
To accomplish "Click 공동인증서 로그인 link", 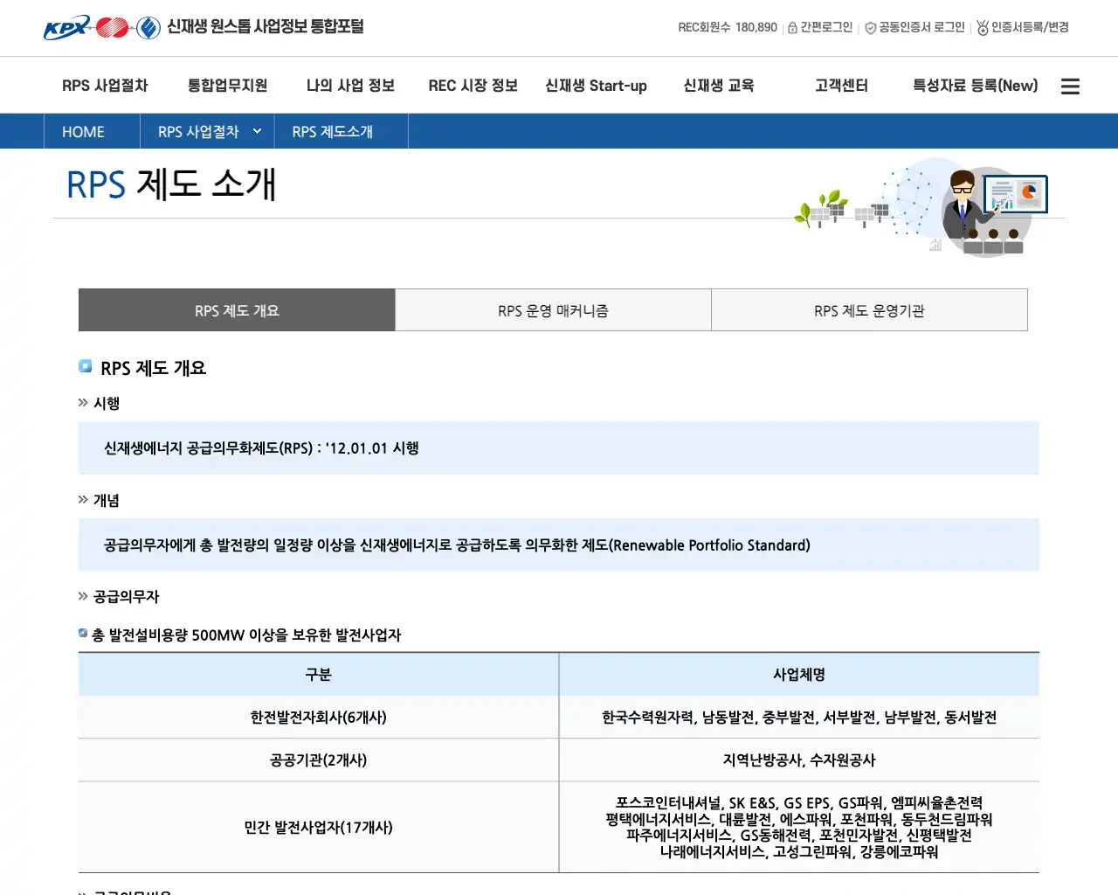I will tap(921, 28).
